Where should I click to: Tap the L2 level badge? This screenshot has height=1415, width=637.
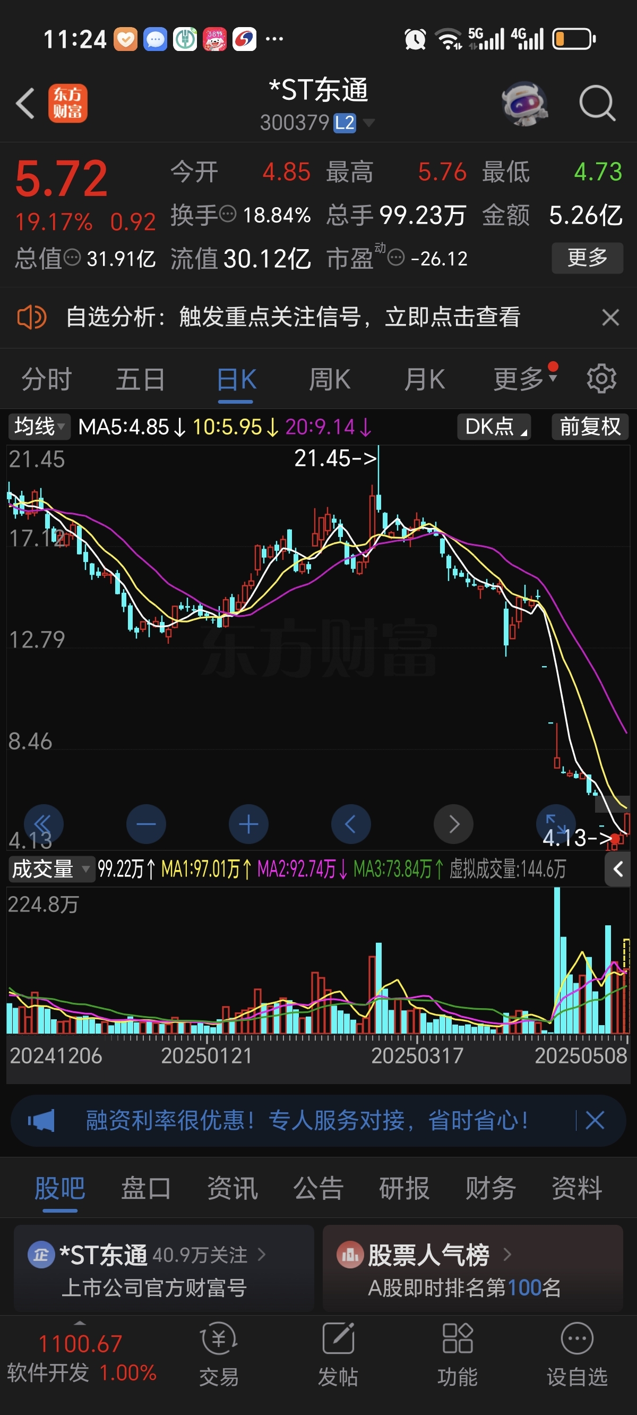(x=345, y=123)
